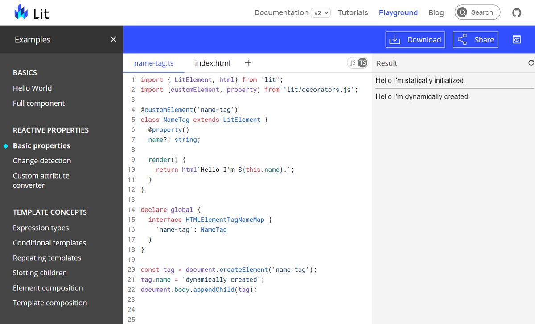This screenshot has height=324, width=535.
Task: Click the share network icon
Action: coord(462,40)
